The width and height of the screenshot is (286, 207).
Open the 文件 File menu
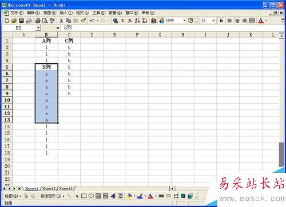tap(17, 13)
